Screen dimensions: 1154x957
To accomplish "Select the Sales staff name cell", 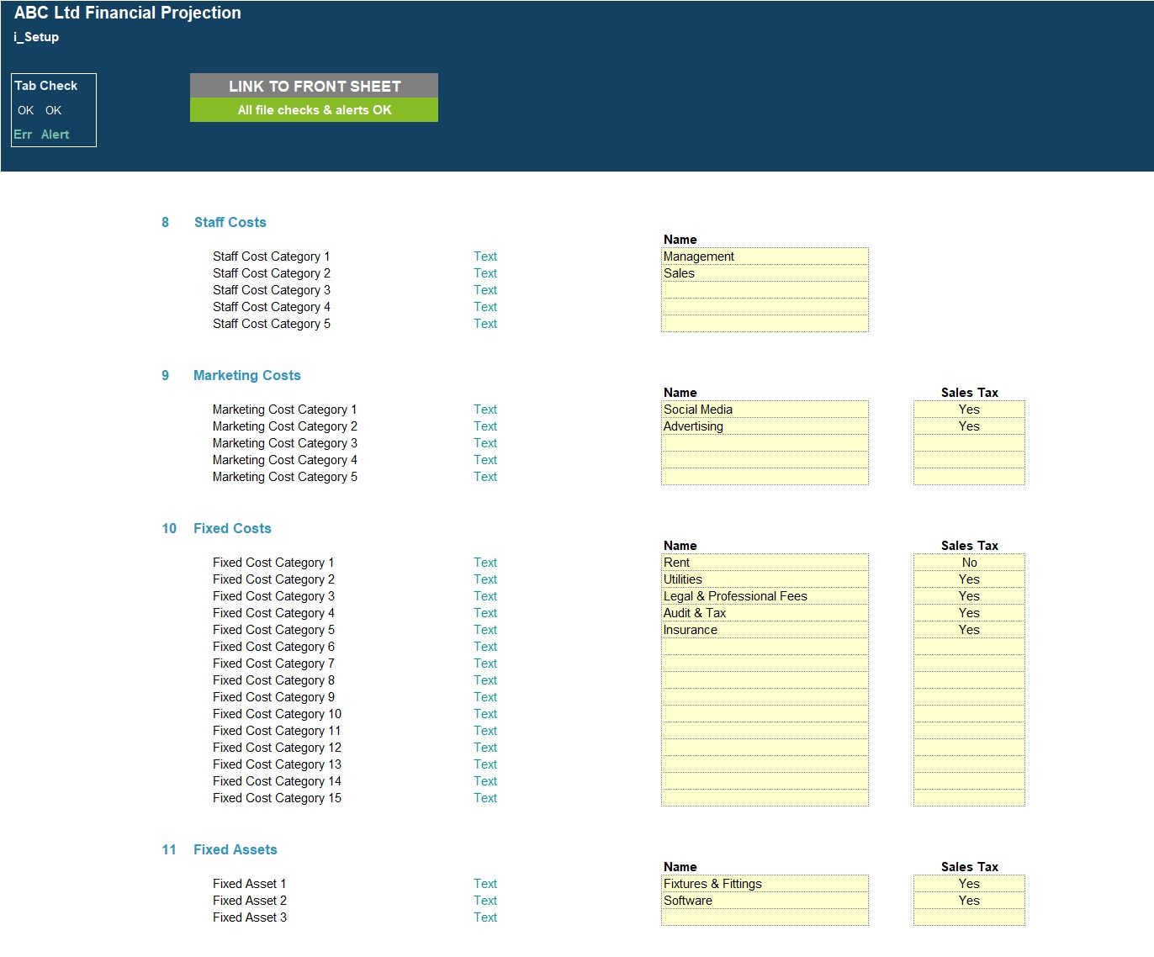I will [x=765, y=273].
